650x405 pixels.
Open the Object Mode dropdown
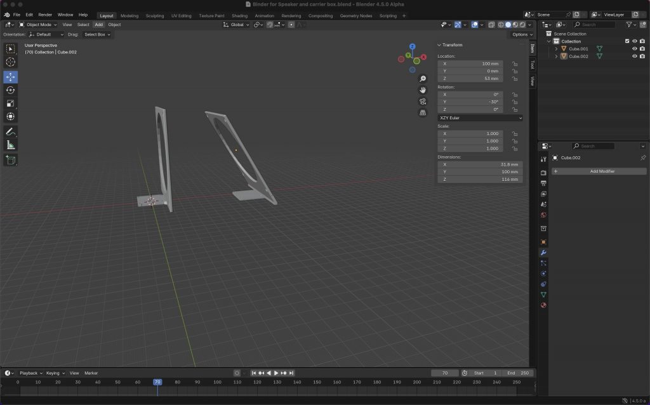pyautogui.click(x=38, y=25)
